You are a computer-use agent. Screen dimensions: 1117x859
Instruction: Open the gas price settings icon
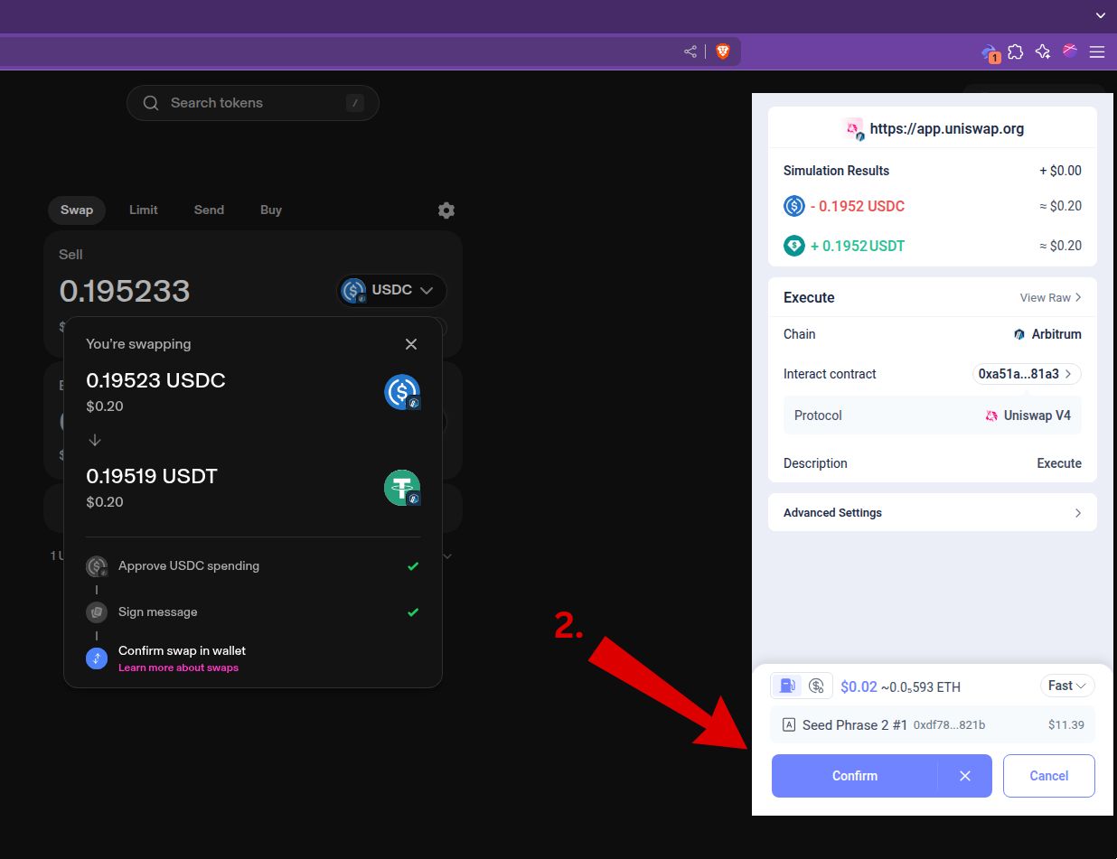coord(818,686)
